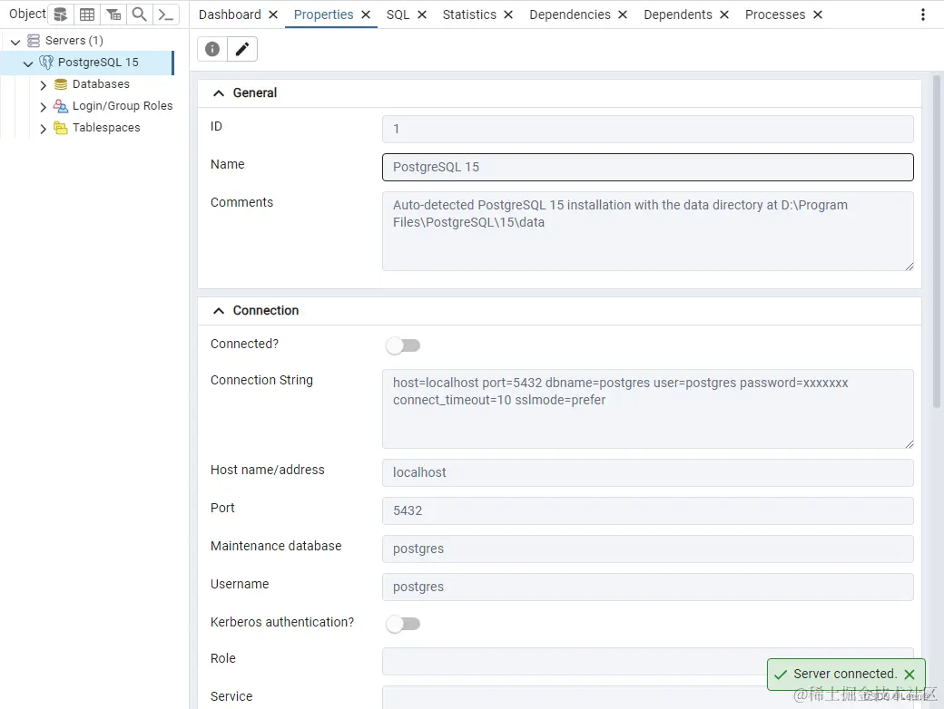Click the Comments text area
944x709 pixels.
pos(648,231)
